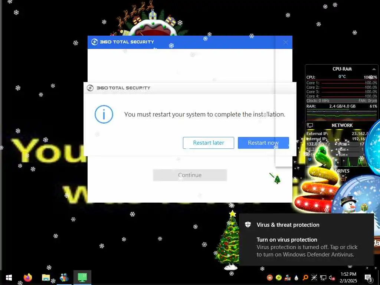This screenshot has height=285, width=380.
Task: Choose Restart later in the dialog
Action: [209, 143]
